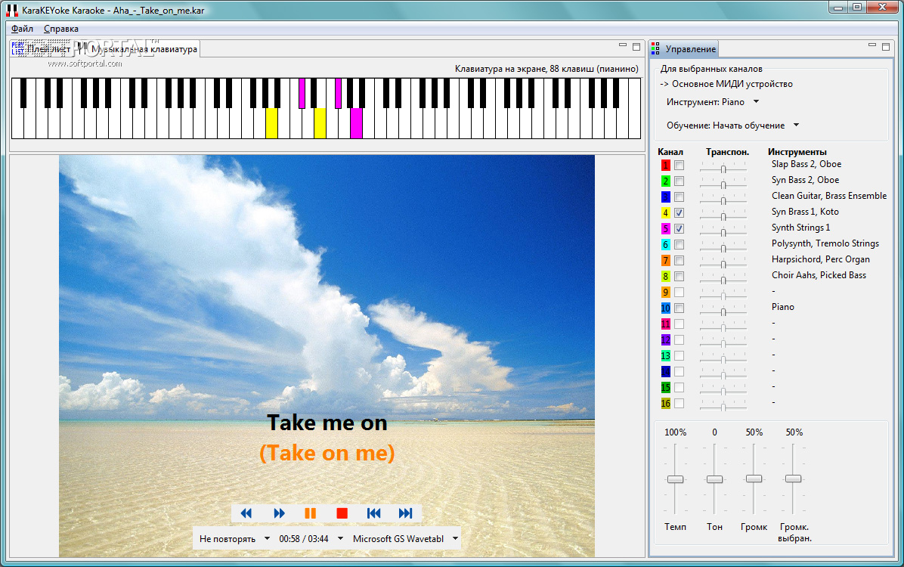Click the channel 12 purple color box
Screen dimensions: 904x567
[x=665, y=339]
